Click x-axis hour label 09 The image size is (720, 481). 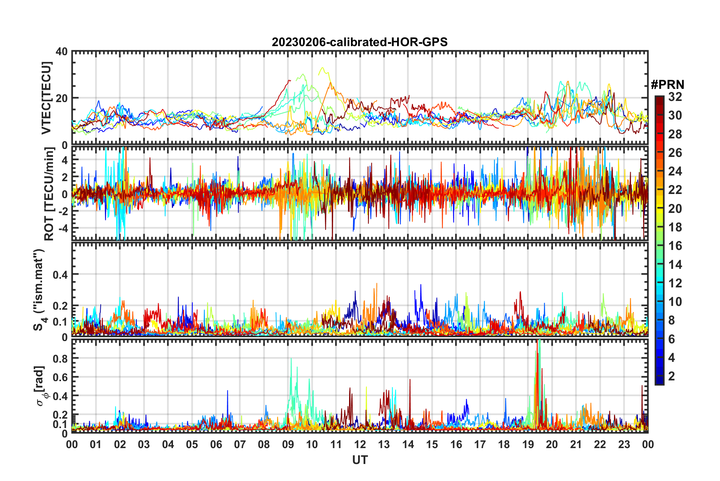(288, 444)
